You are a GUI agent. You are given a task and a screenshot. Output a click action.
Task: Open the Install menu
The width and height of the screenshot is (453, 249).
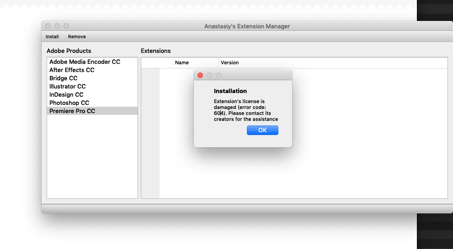click(x=52, y=36)
